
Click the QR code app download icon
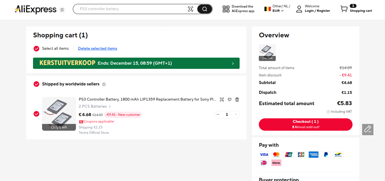226,9
